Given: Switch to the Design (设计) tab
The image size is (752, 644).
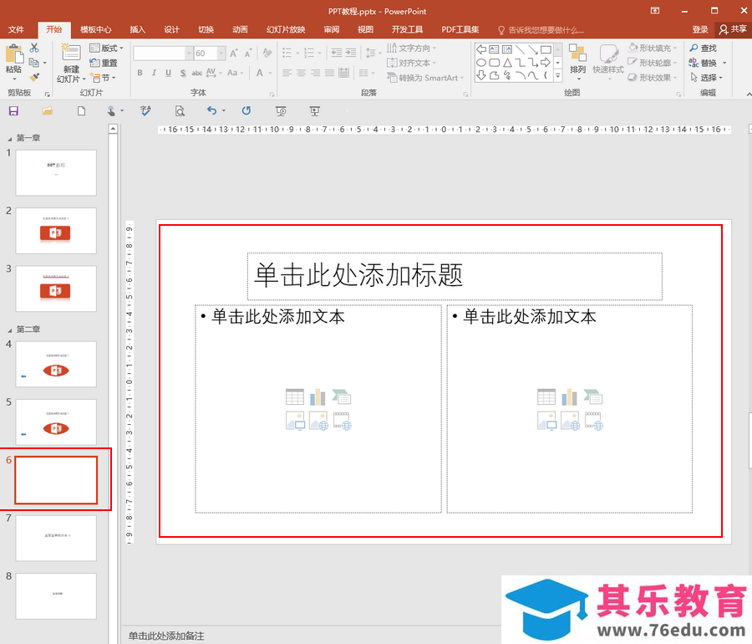Looking at the screenshot, I should 171,30.
